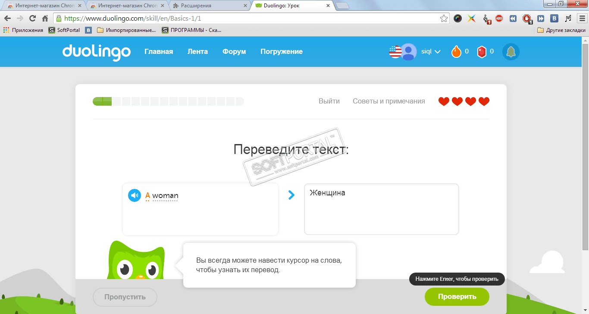This screenshot has height=314, width=589.
Task: Click the red ABS extension icon
Action: point(499,19)
